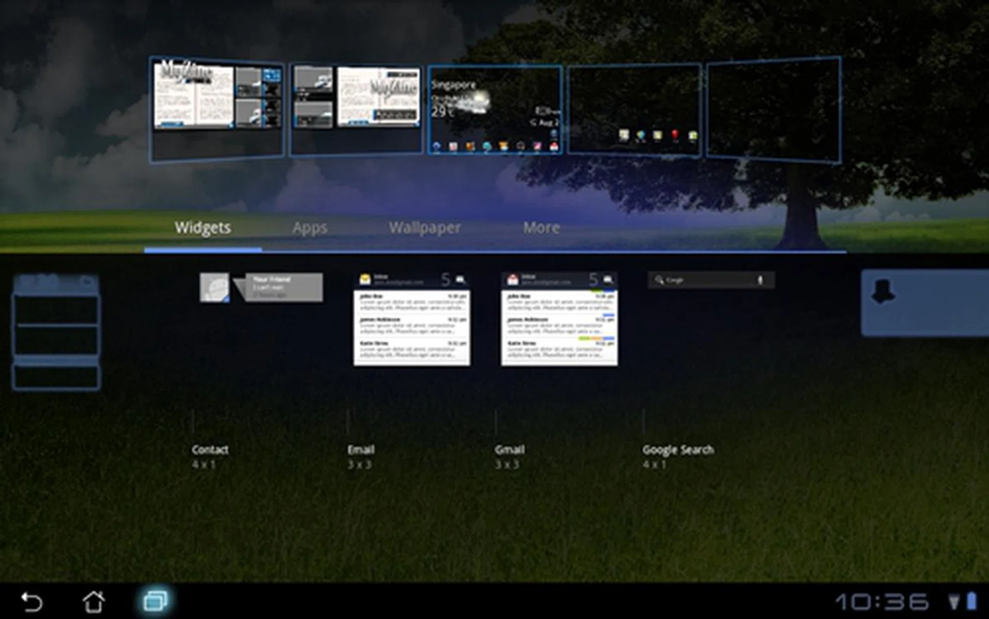Image resolution: width=989 pixels, height=619 pixels.
Task: Select the fourth home screen with app icons
Action: tap(634, 109)
